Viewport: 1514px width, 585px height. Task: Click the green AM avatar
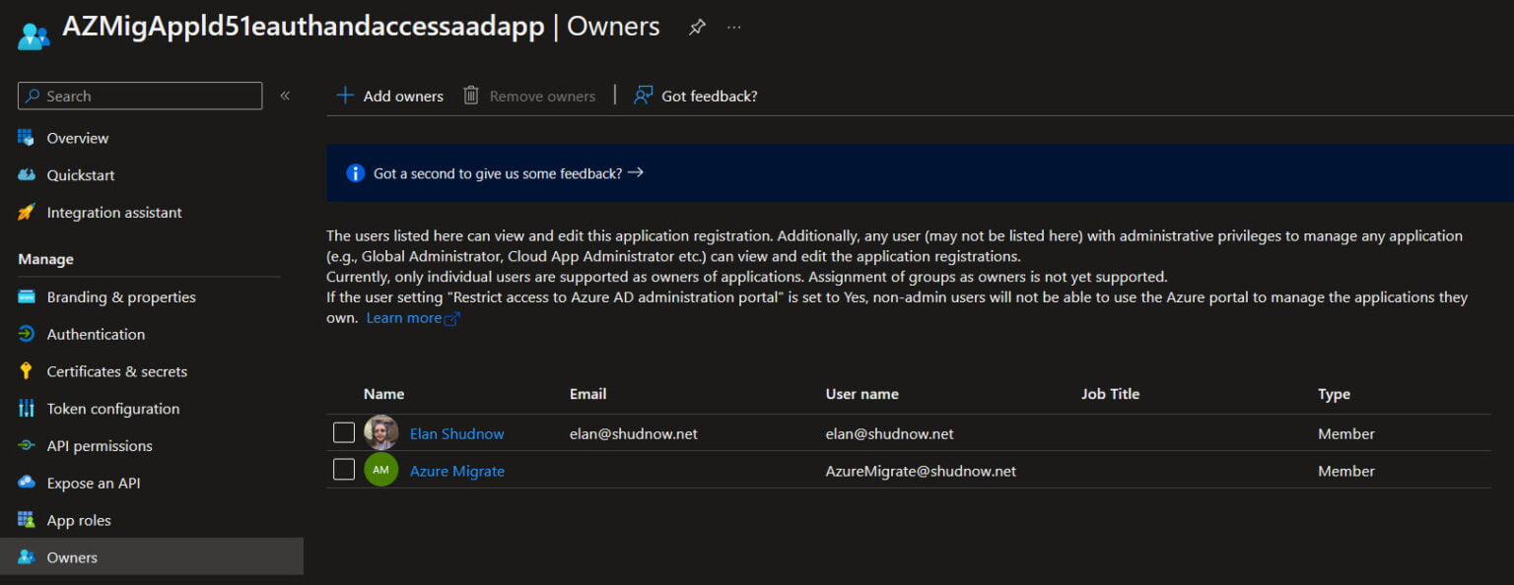(x=381, y=470)
